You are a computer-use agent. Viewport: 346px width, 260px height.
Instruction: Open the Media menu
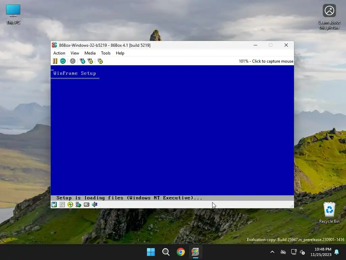(x=90, y=53)
